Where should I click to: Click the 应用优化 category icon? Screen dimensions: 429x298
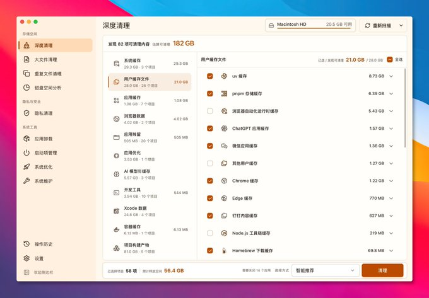point(117,156)
